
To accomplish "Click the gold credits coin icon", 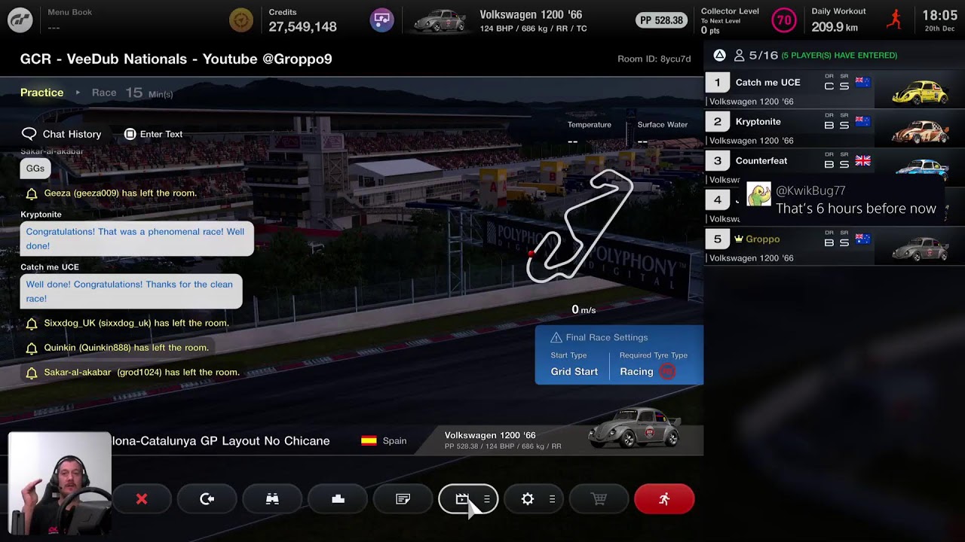I will (x=241, y=20).
